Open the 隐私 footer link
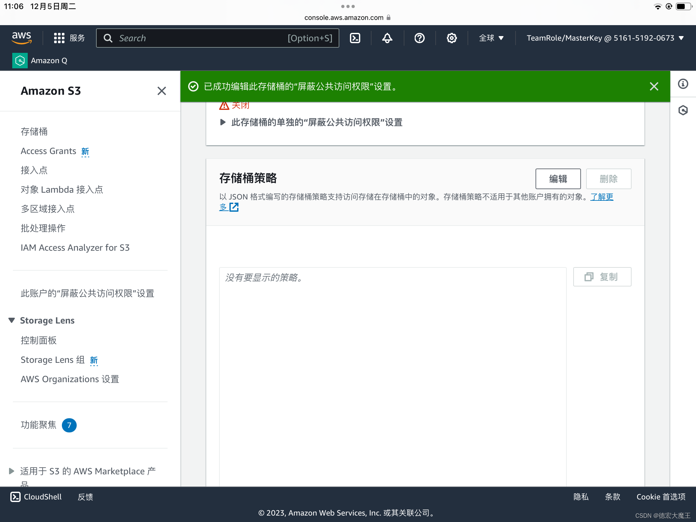Image resolution: width=696 pixels, height=522 pixels. (x=581, y=497)
